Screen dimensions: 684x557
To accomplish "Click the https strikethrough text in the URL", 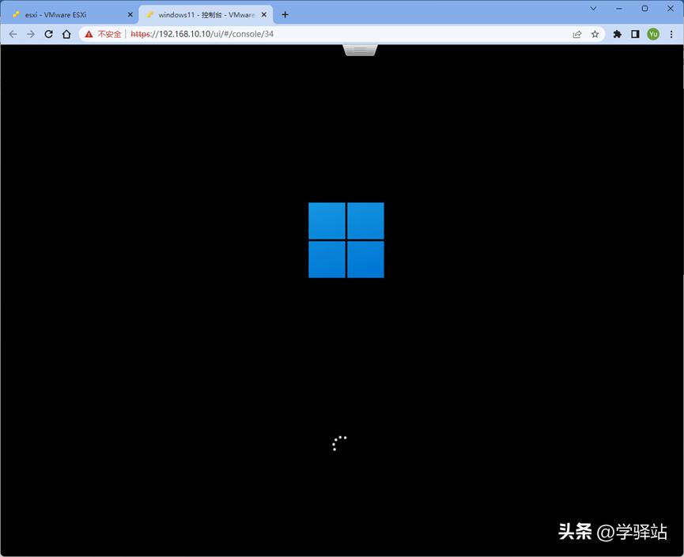I will (138, 34).
